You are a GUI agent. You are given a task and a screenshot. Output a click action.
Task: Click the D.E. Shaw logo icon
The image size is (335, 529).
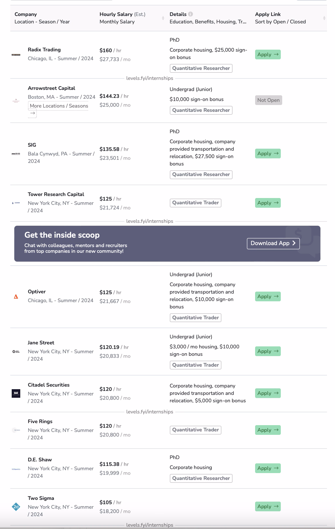point(16,469)
